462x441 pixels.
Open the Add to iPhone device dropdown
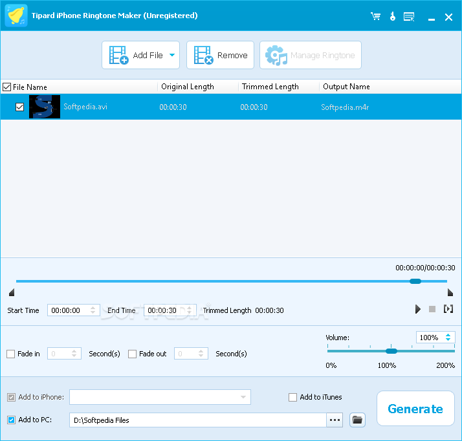tap(160, 397)
